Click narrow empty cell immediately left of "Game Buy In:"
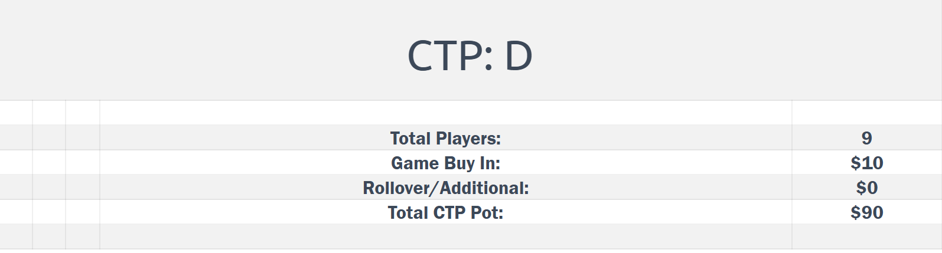 pos(83,163)
